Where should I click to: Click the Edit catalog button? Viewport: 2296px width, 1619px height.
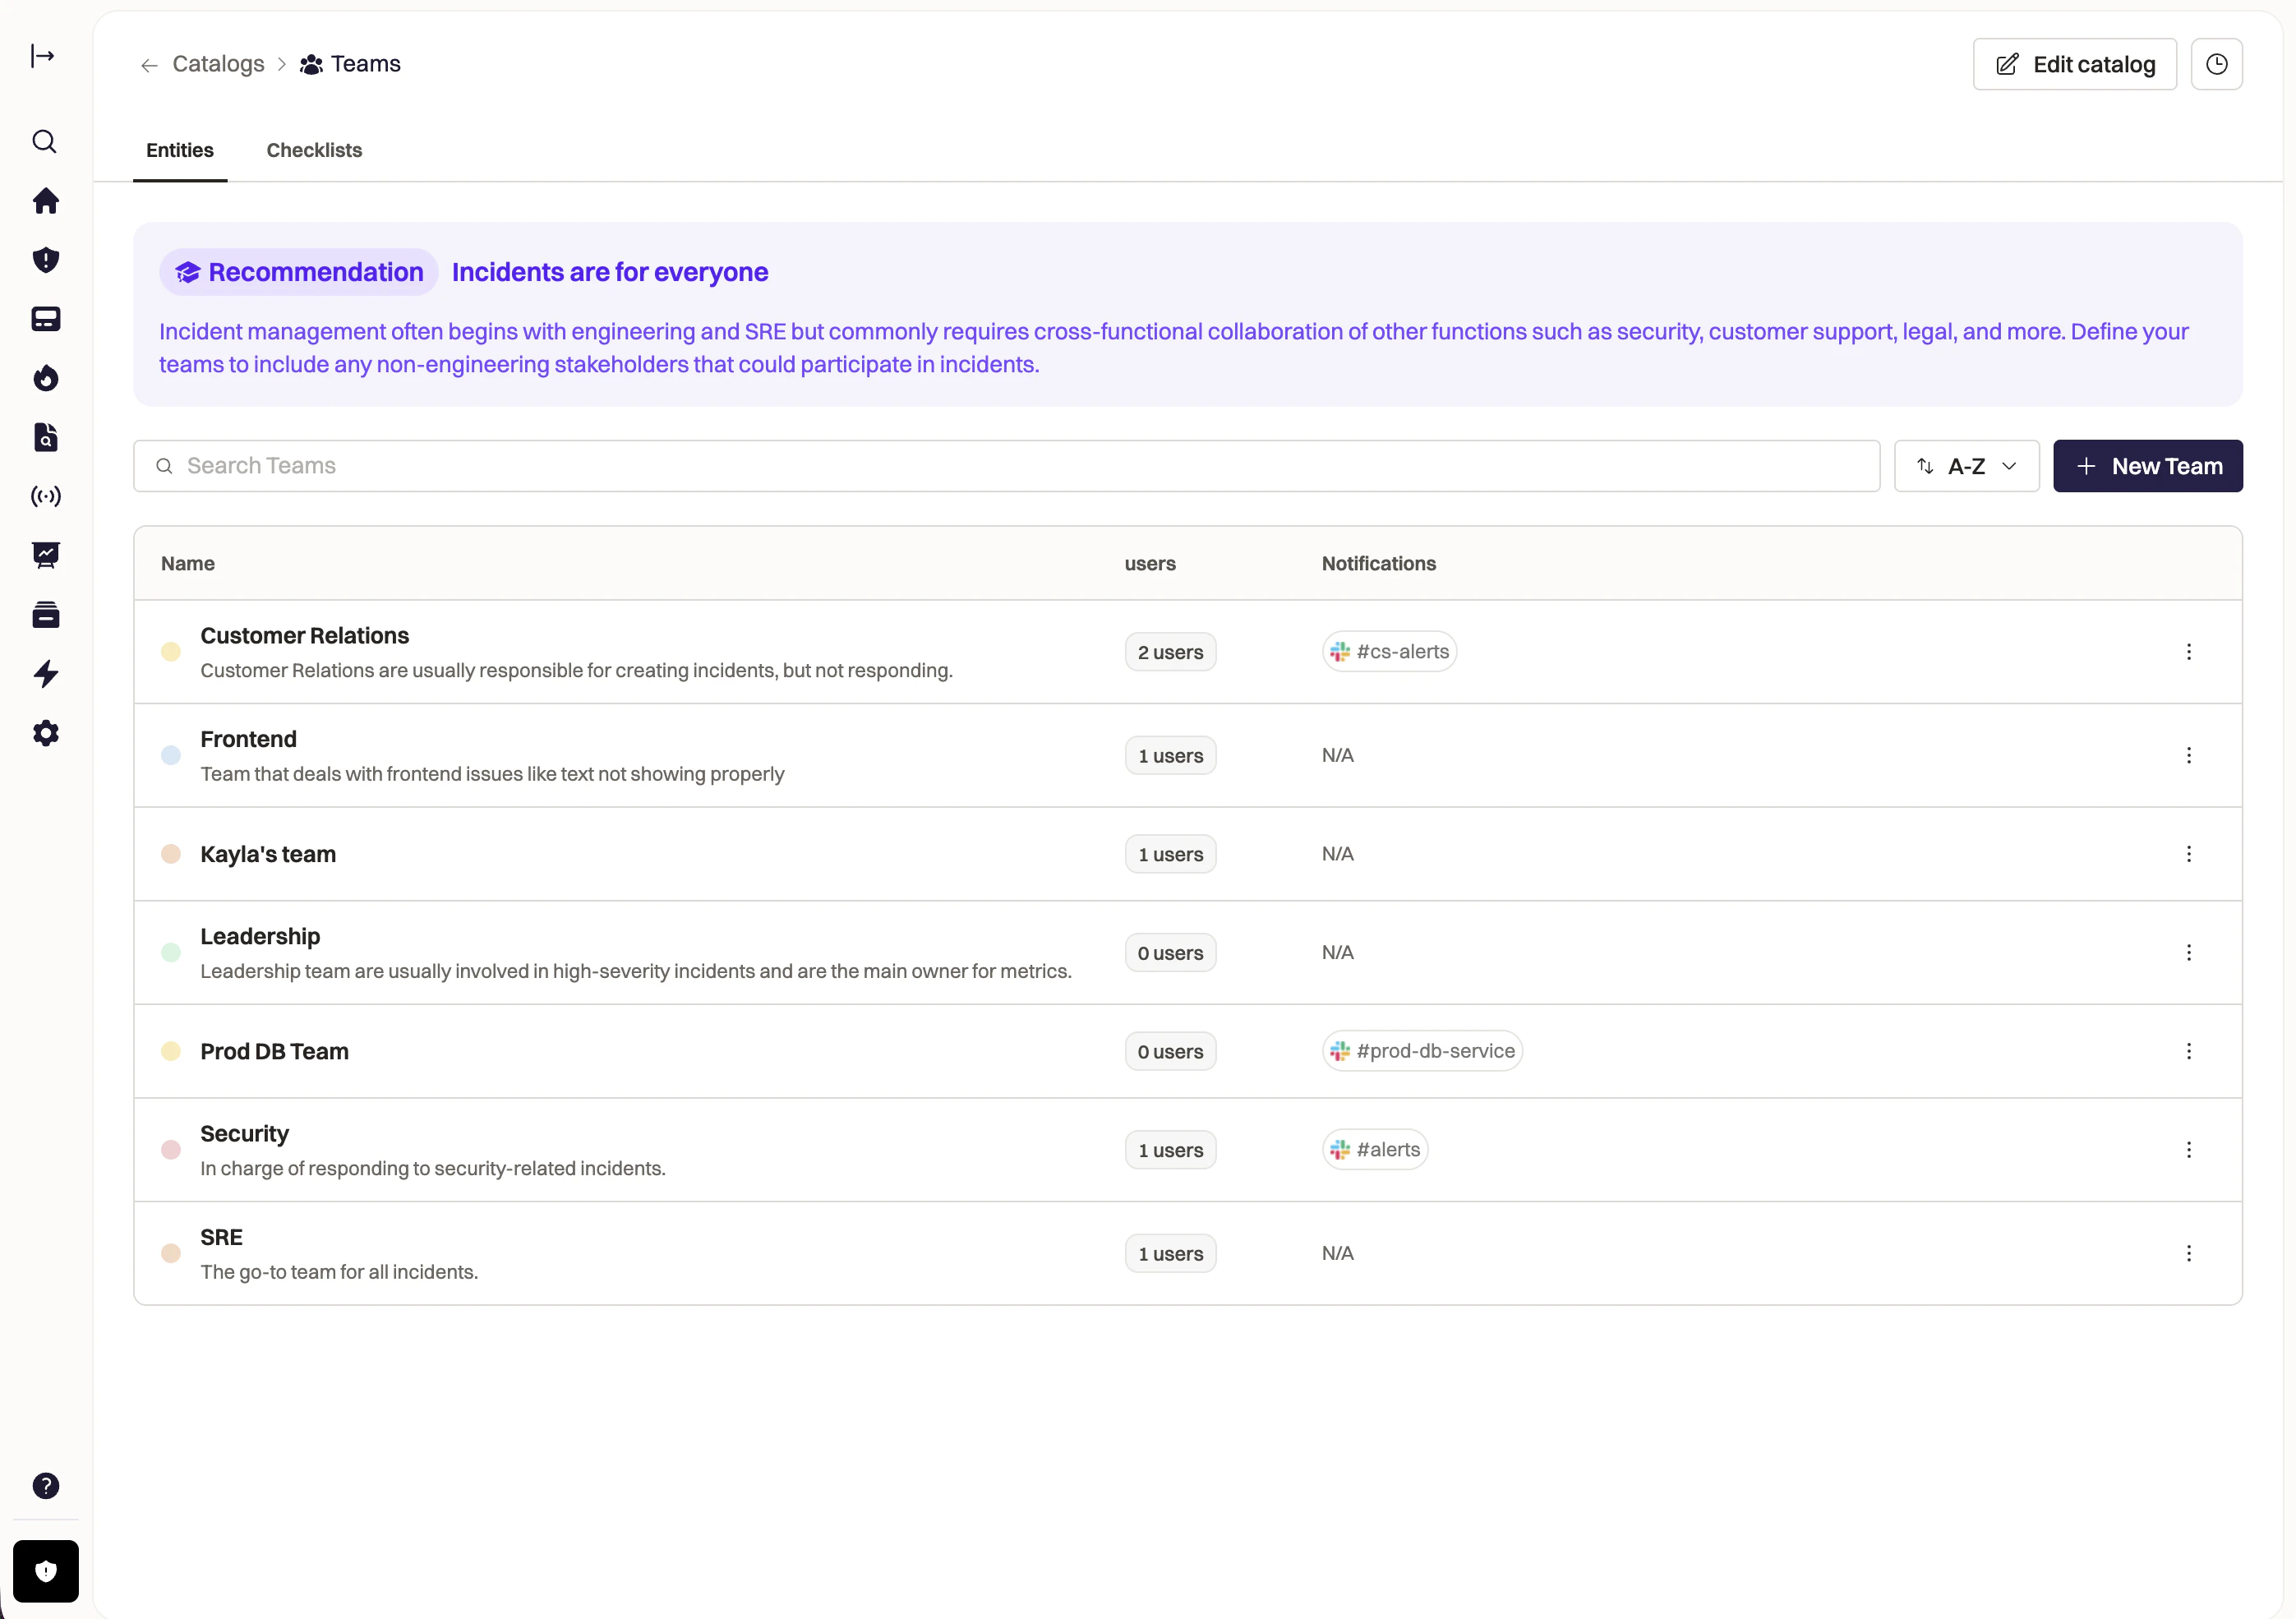point(2074,65)
